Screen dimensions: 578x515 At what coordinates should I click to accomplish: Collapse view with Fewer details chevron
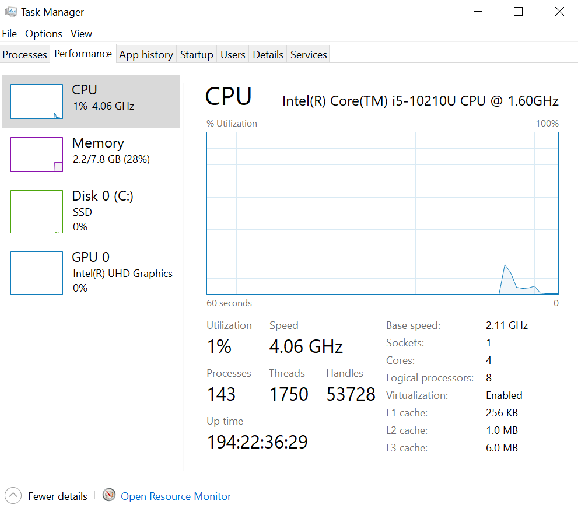coord(13,496)
